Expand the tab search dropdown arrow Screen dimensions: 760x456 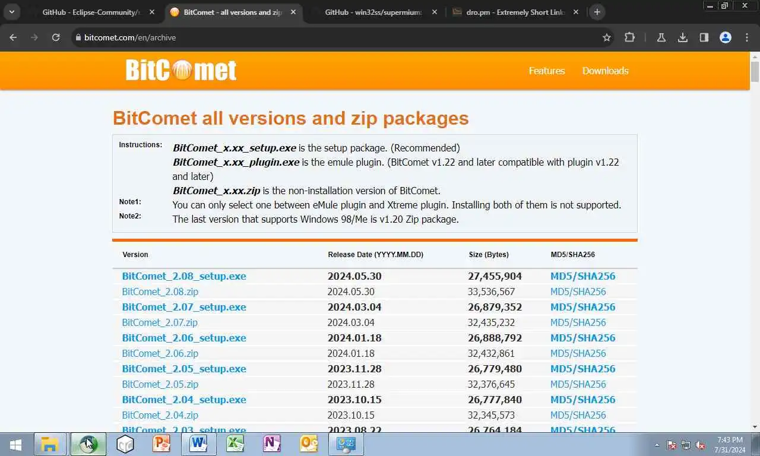(11, 12)
